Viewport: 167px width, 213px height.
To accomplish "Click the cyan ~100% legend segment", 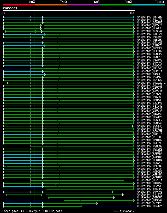I will (148, 5).
